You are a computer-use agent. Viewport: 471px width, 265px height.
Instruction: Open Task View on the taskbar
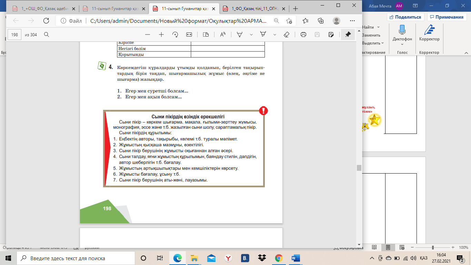(x=160, y=258)
